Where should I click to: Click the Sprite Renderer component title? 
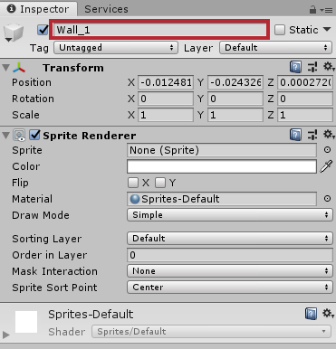click(x=90, y=136)
